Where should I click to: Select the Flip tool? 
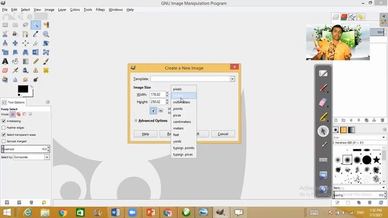(x=36, y=52)
